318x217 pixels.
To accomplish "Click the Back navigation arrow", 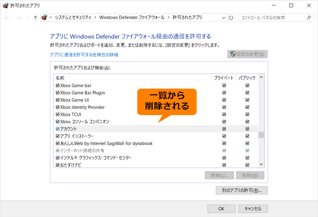I will tap(7, 18).
